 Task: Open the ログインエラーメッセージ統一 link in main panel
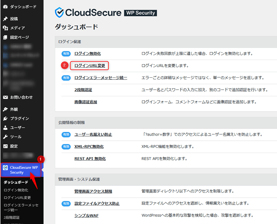click(x=101, y=78)
